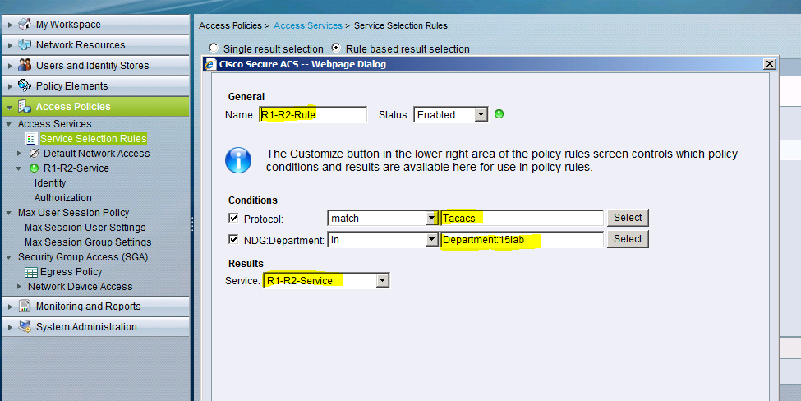Screen dimensions: 801x401
Task: Click the Protocol value field Tacacs
Action: coord(522,218)
